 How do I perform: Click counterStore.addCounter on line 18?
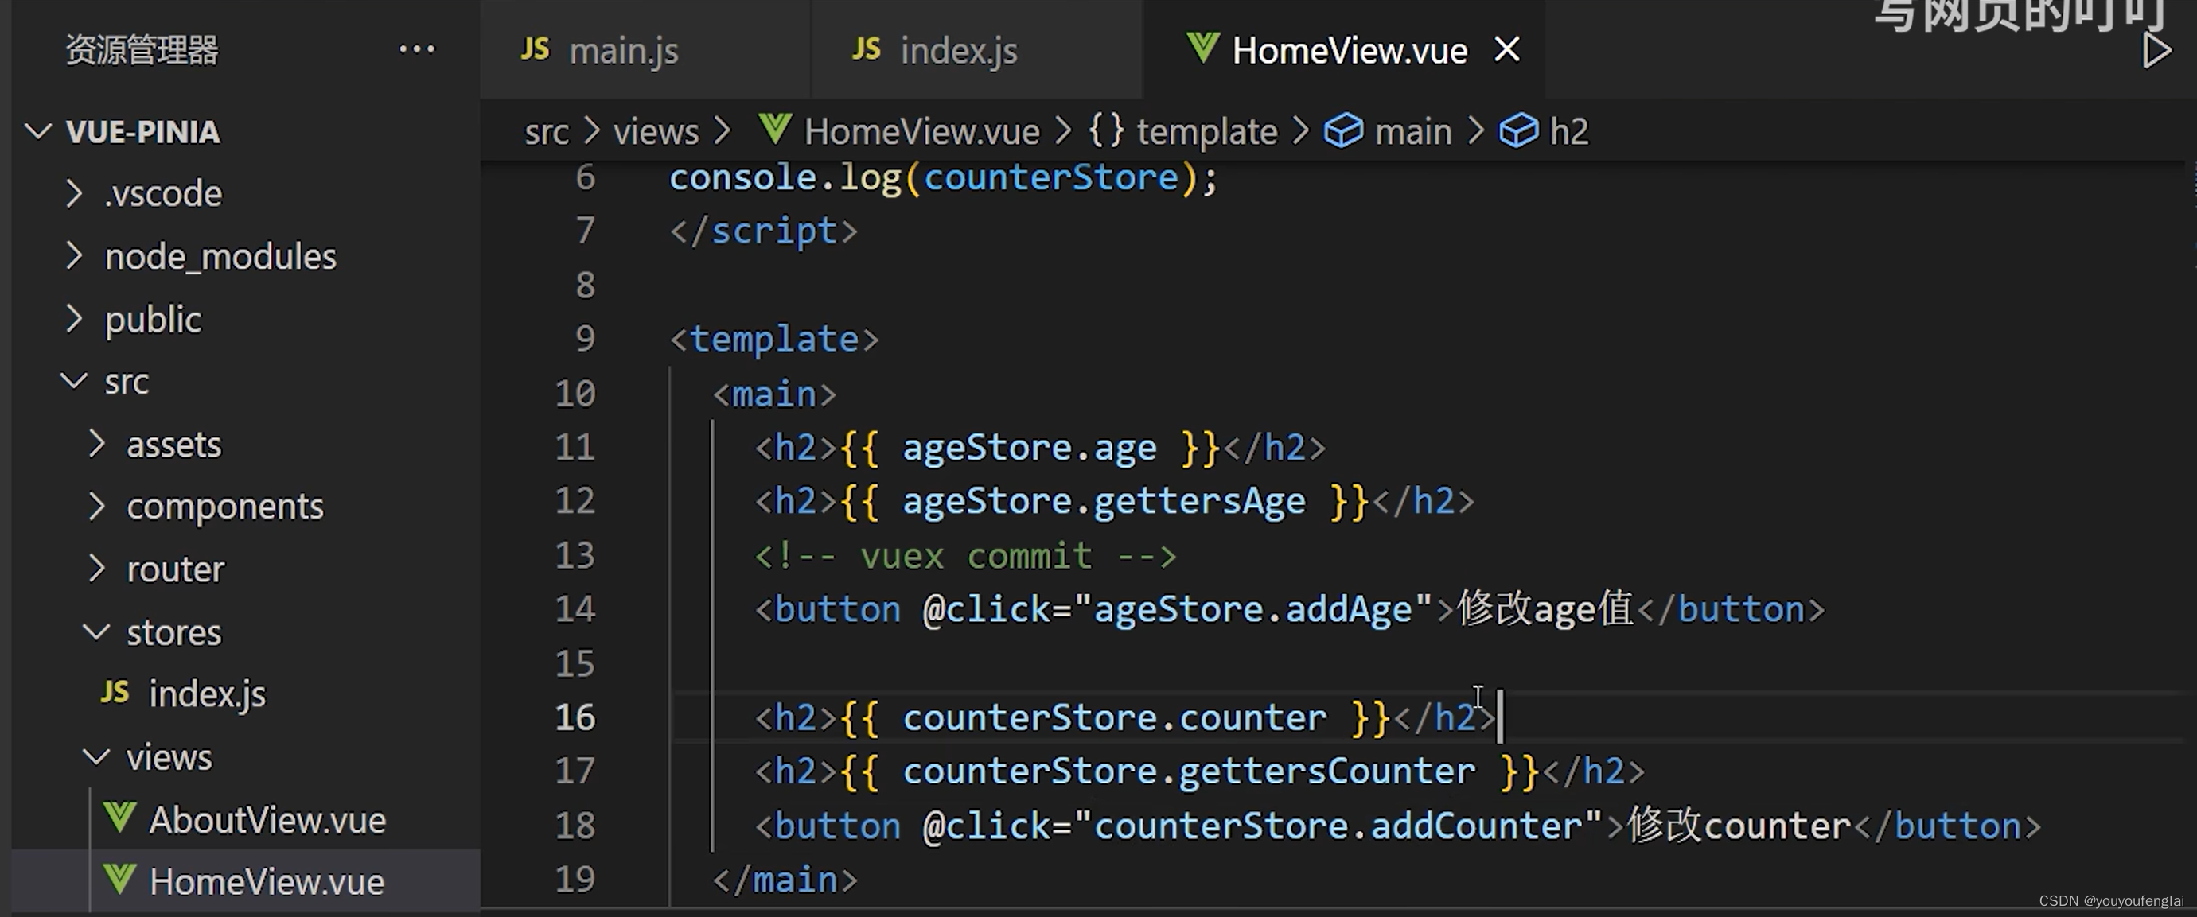pos(1338,826)
